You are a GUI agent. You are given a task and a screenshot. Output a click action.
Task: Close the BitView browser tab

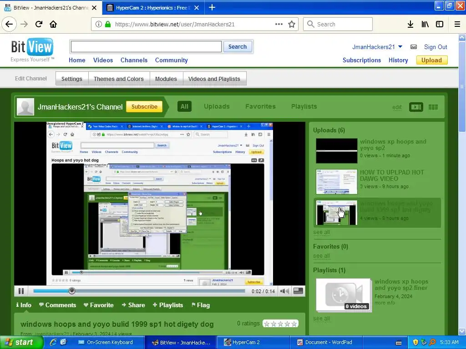tap(94, 8)
